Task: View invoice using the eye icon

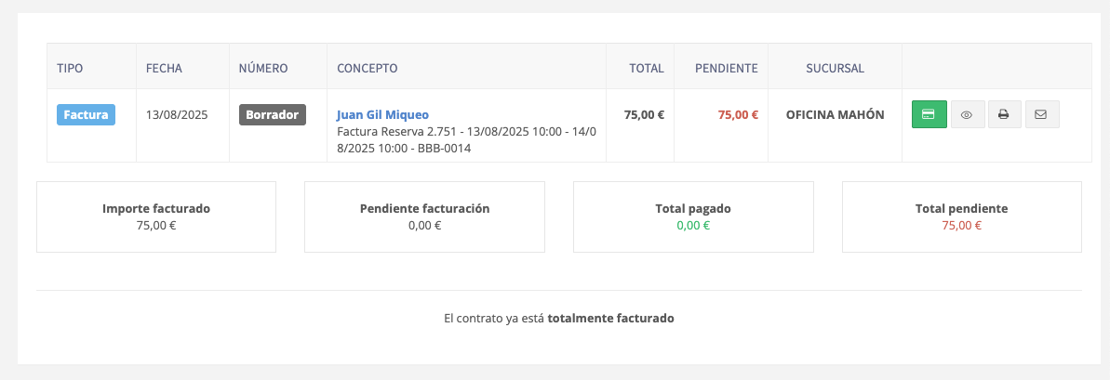Action: 967,114
